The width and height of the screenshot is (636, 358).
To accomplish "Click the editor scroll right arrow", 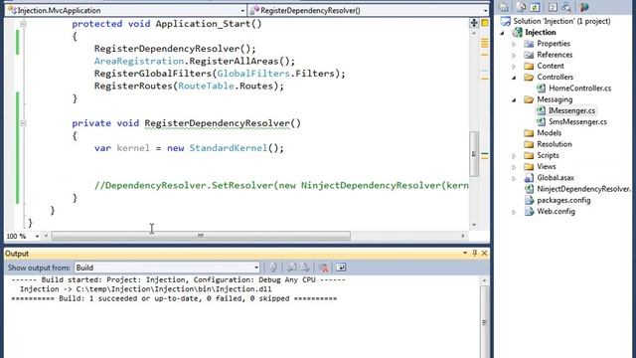I will (463, 236).
